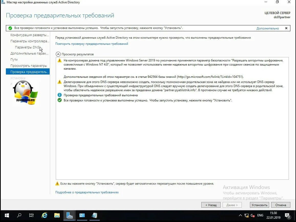Image resolution: width=296 pixels, height=222 pixels.
Task: Open Task View on taskbar
Action: [x=31, y=215]
